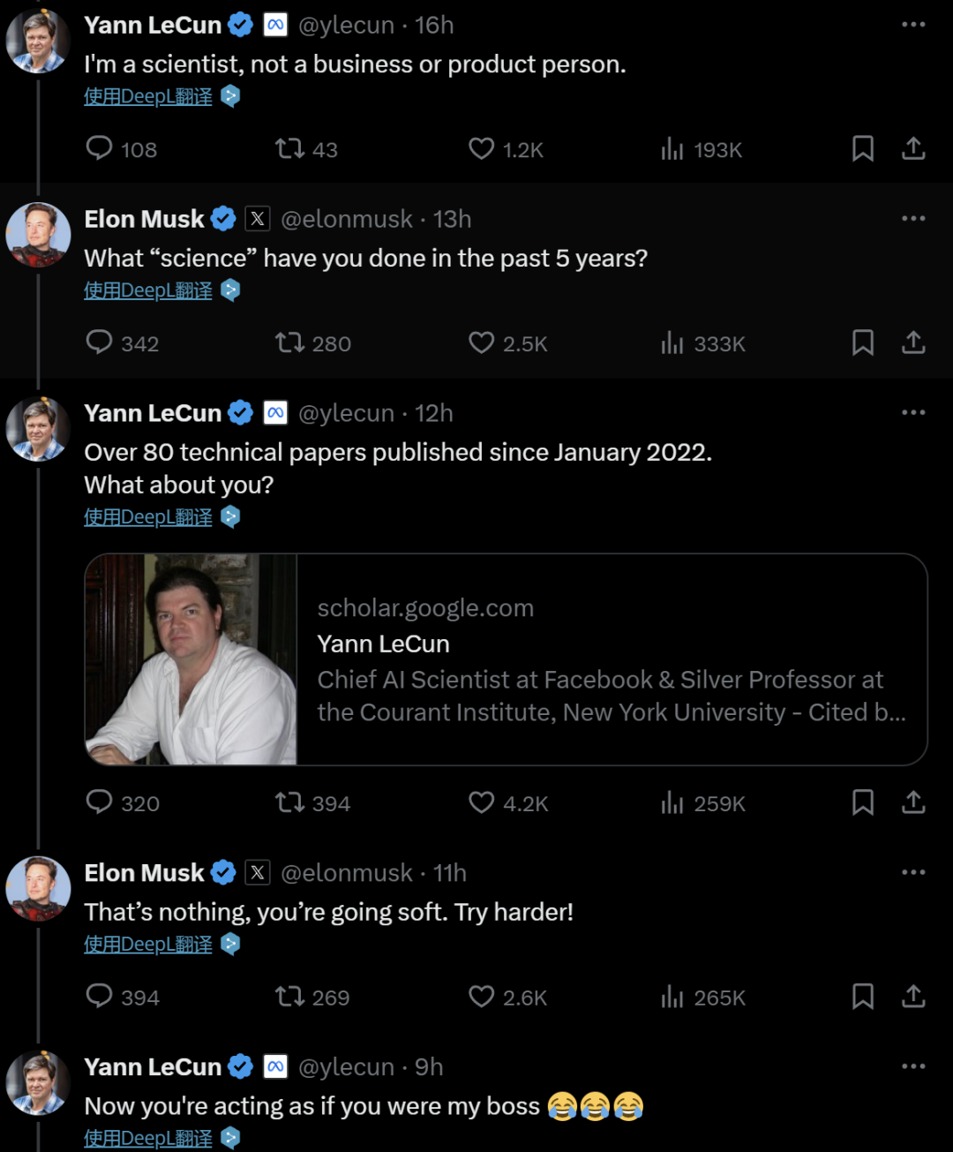Open more options on Musk's 13h tweet
The height and width of the screenshot is (1152, 953).
point(913,219)
